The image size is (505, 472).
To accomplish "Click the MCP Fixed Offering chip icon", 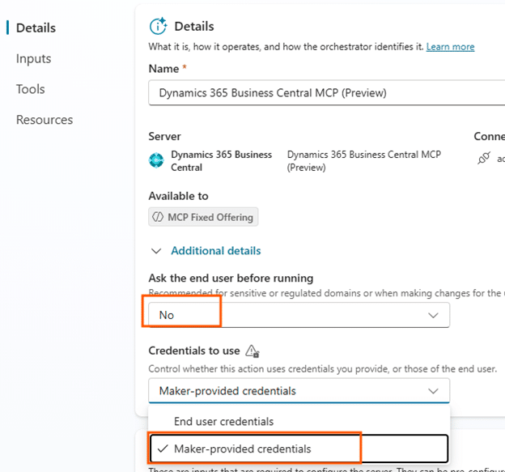I will click(x=158, y=217).
